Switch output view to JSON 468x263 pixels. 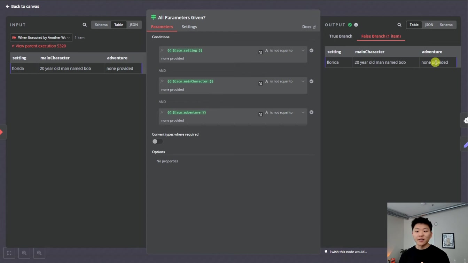pos(429,25)
